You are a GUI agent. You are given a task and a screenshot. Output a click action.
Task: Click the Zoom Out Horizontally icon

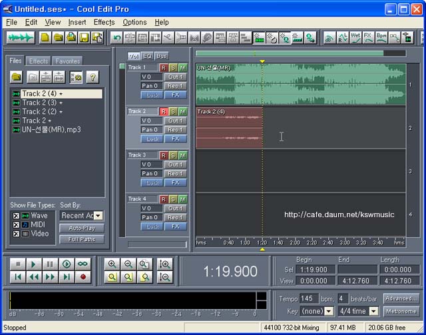pos(128,264)
